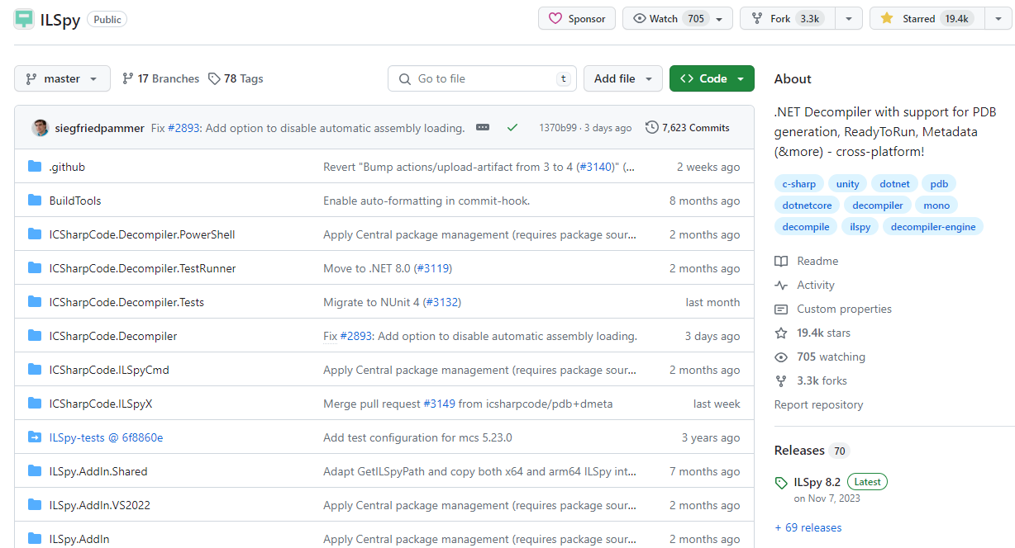Image resolution: width=1015 pixels, height=548 pixels.
Task: Open pull request #3132 link
Action: 442,302
